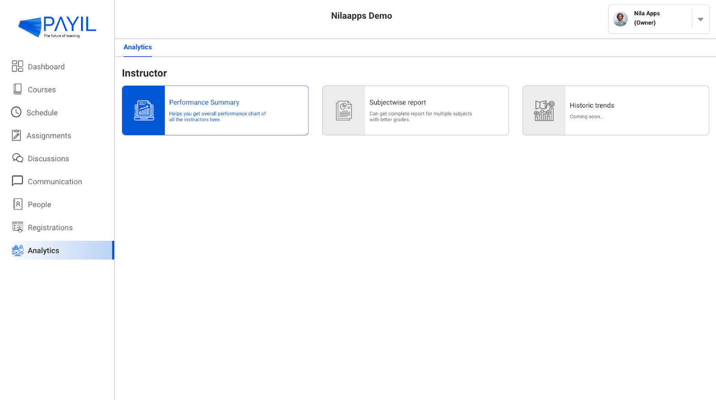Click the Historic trends card title
This screenshot has height=400, width=716.
[592, 105]
